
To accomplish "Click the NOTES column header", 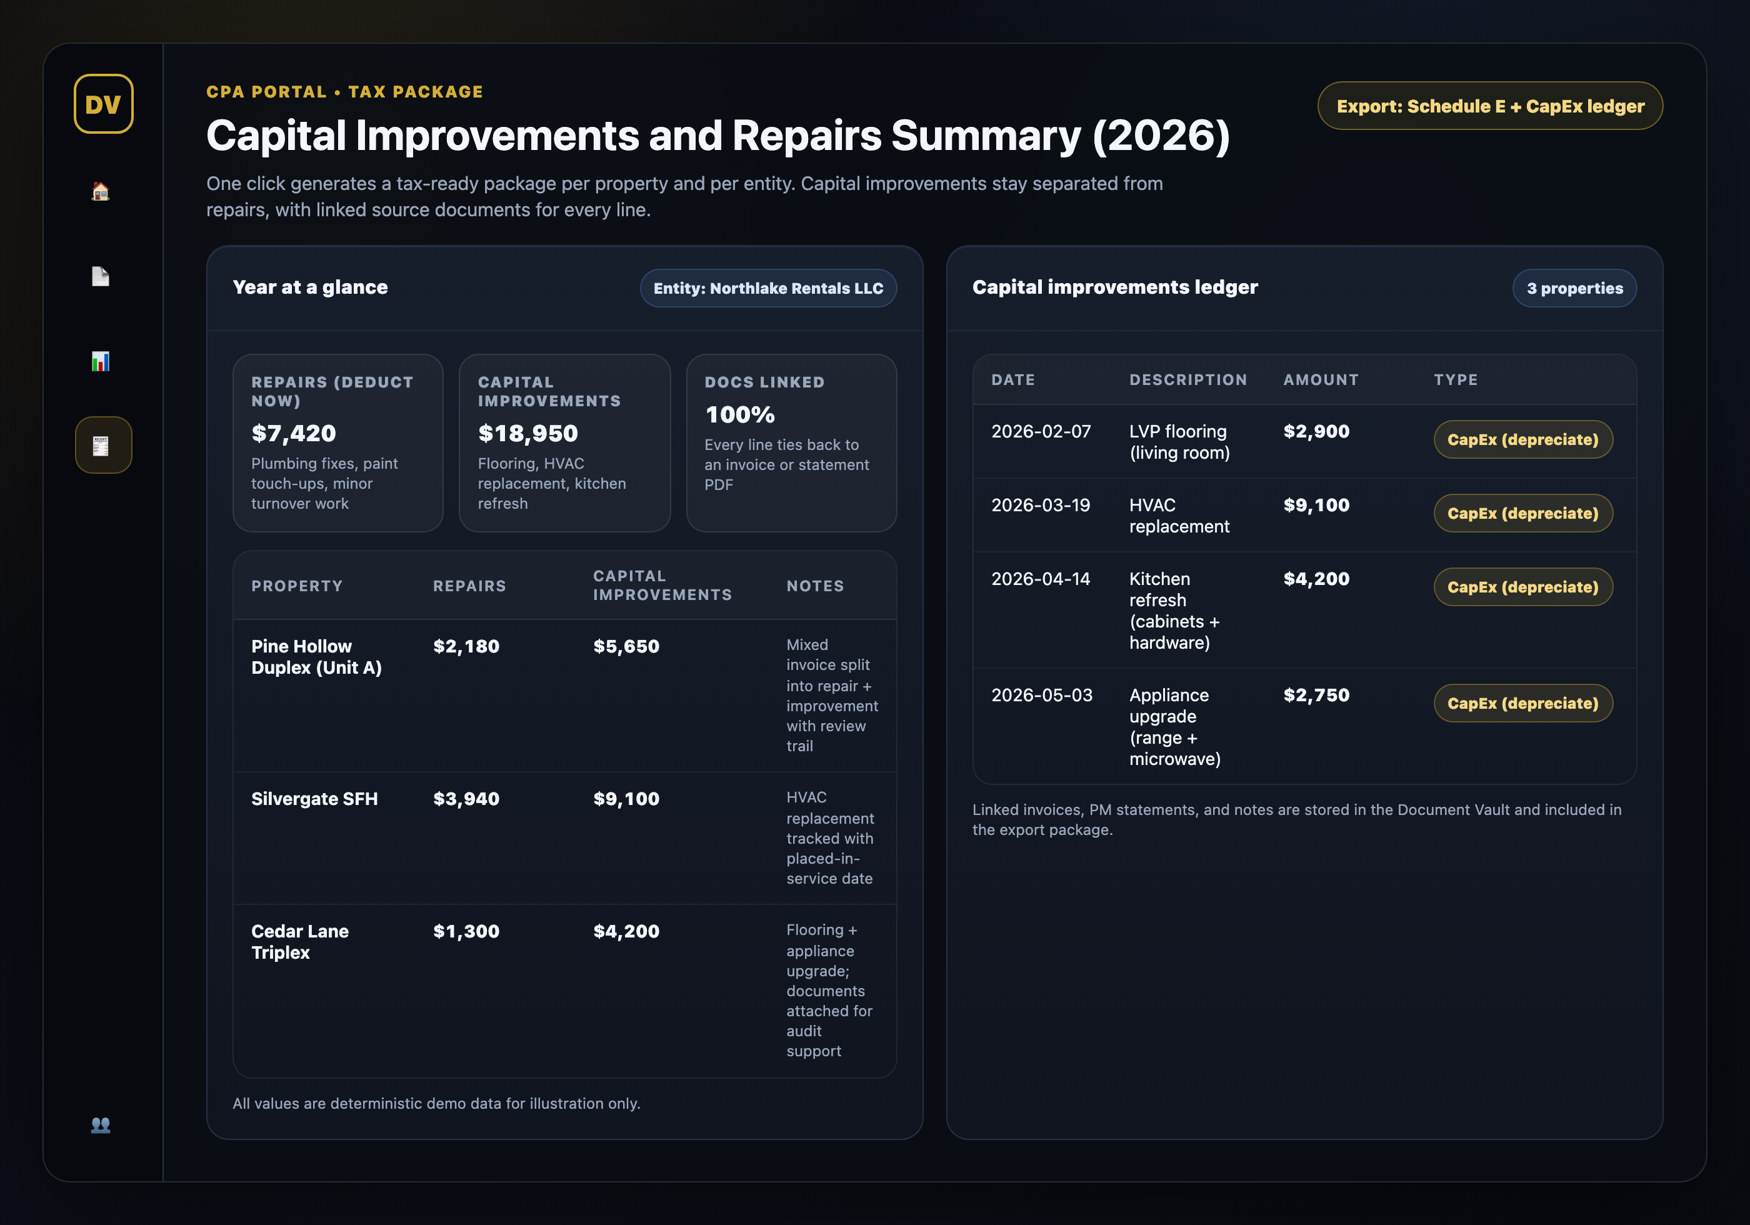I will (815, 586).
